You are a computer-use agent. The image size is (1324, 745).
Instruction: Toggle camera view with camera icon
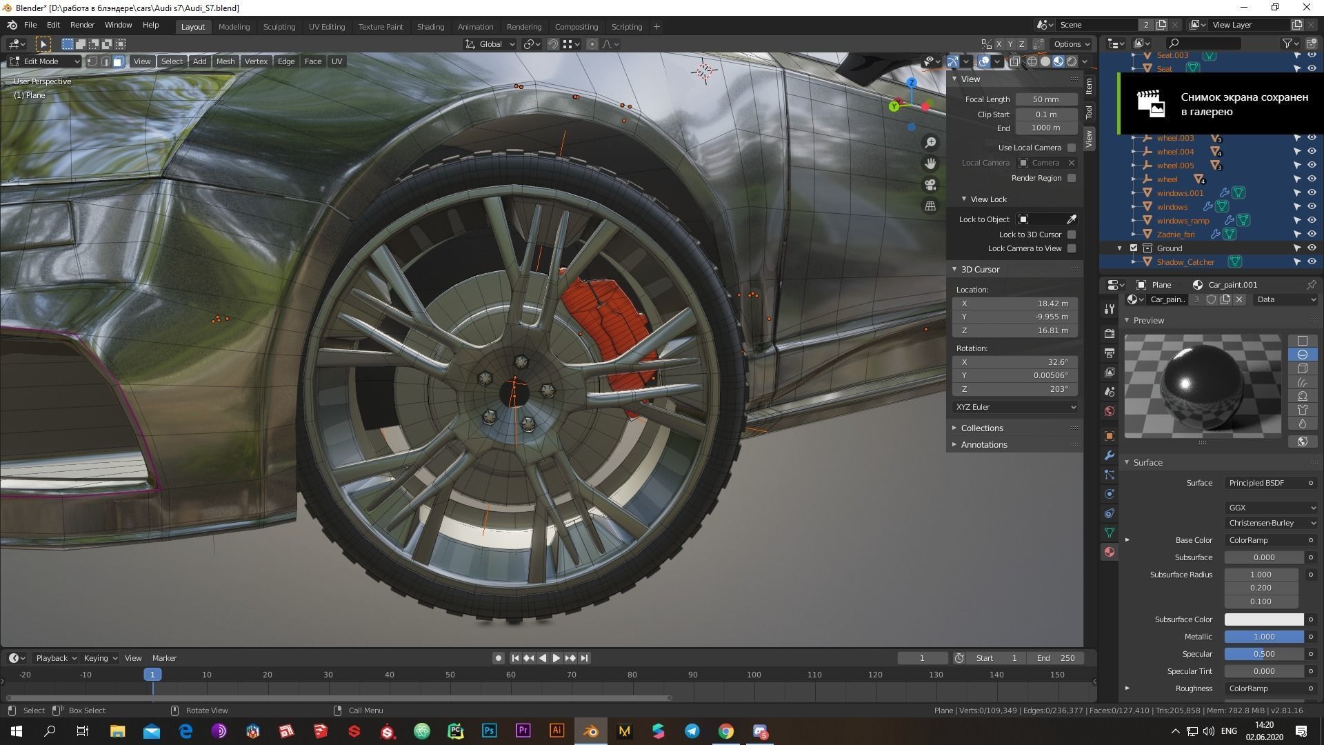tap(930, 185)
